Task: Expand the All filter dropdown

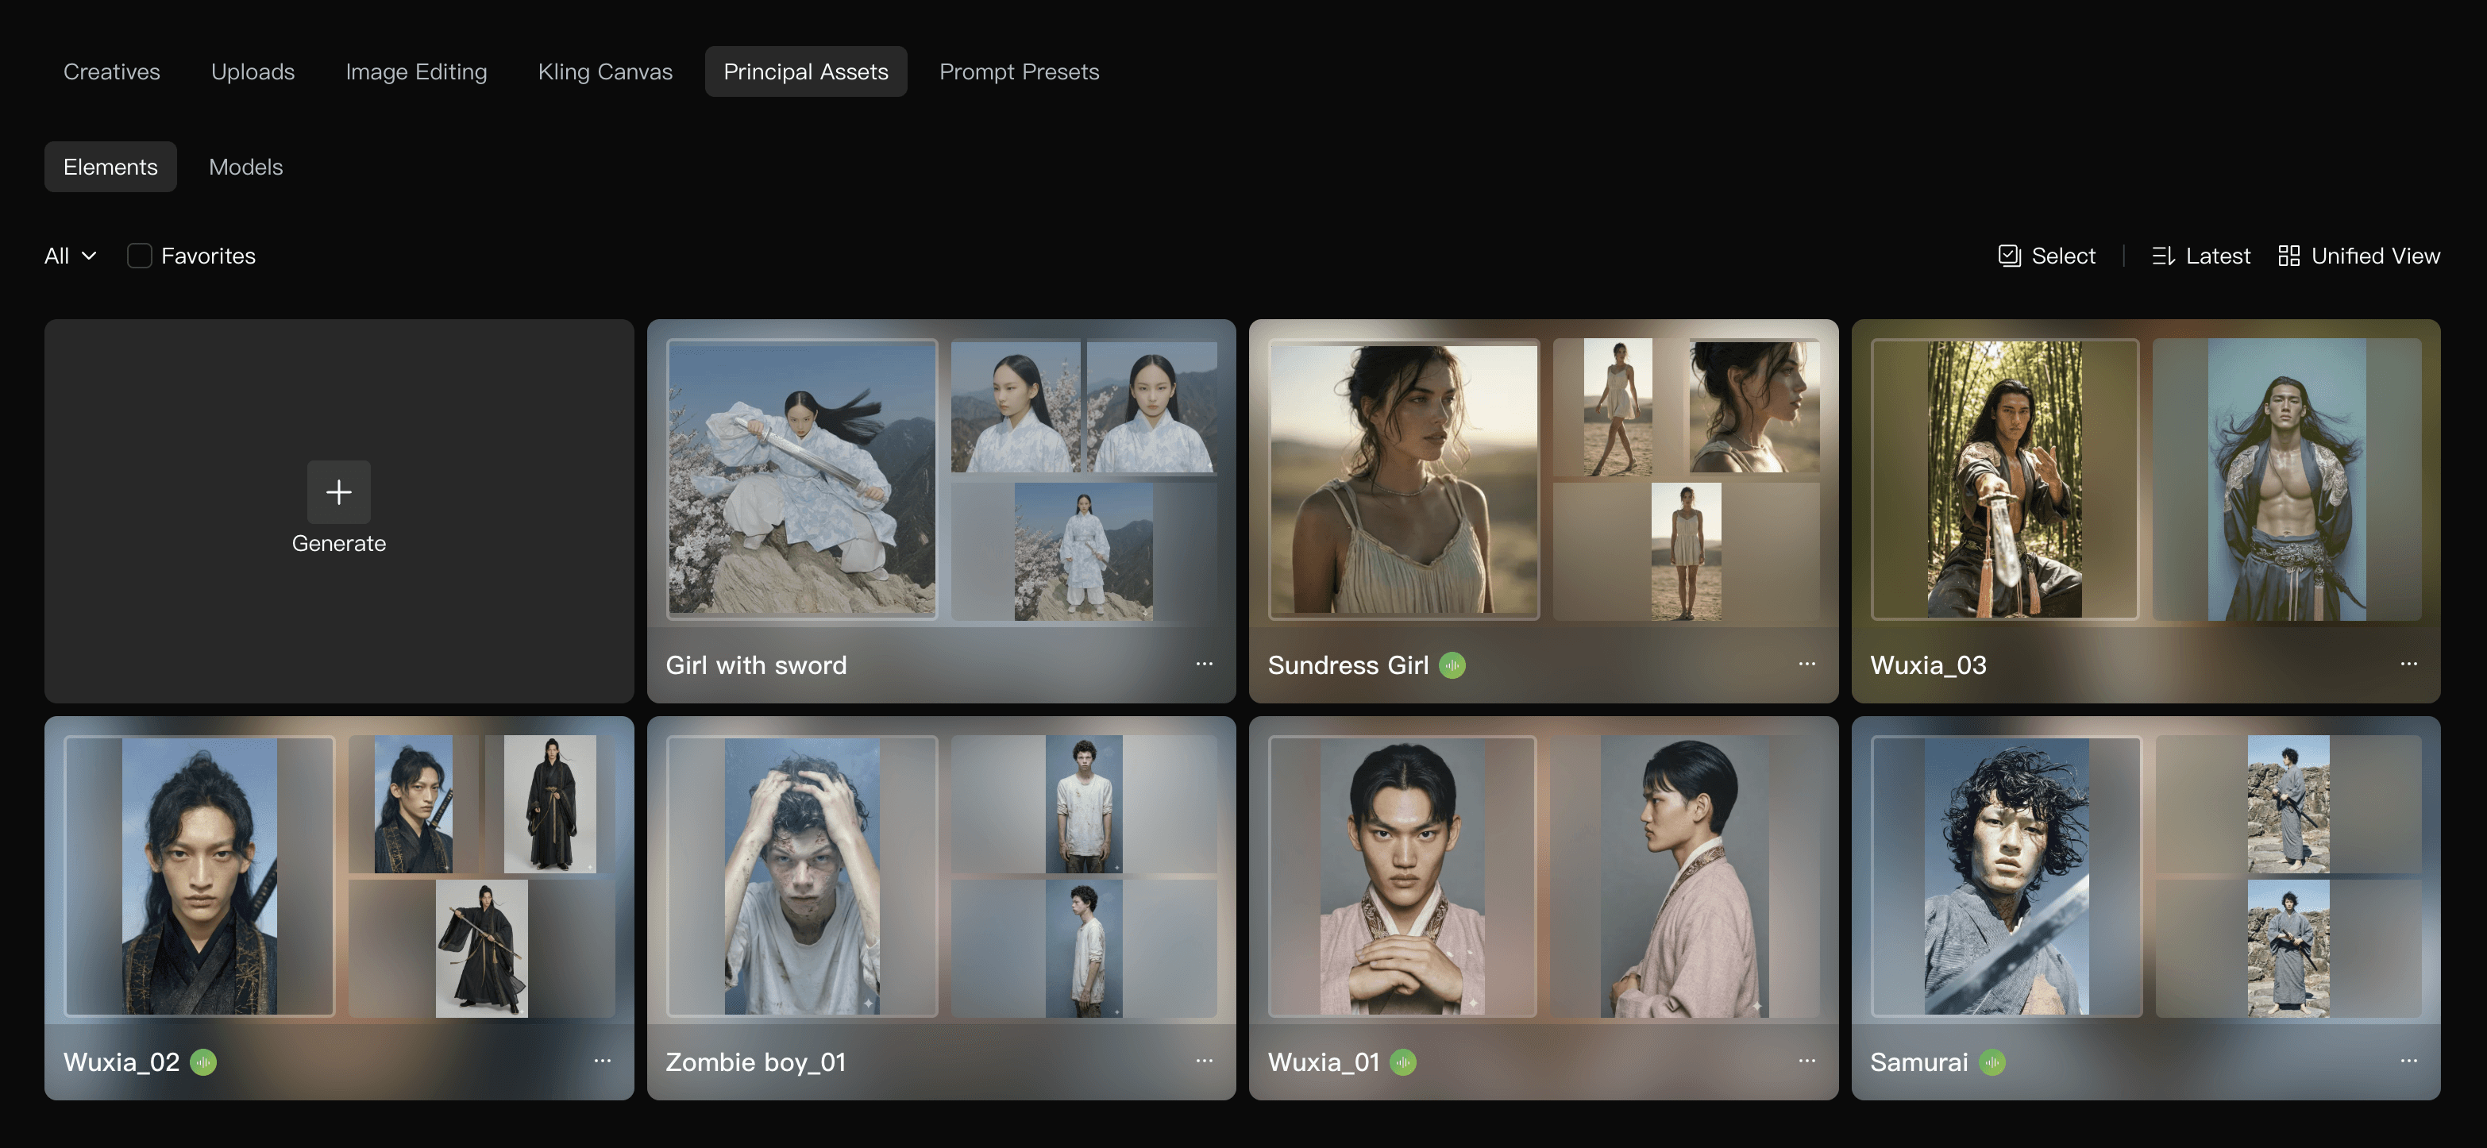Action: 71,256
